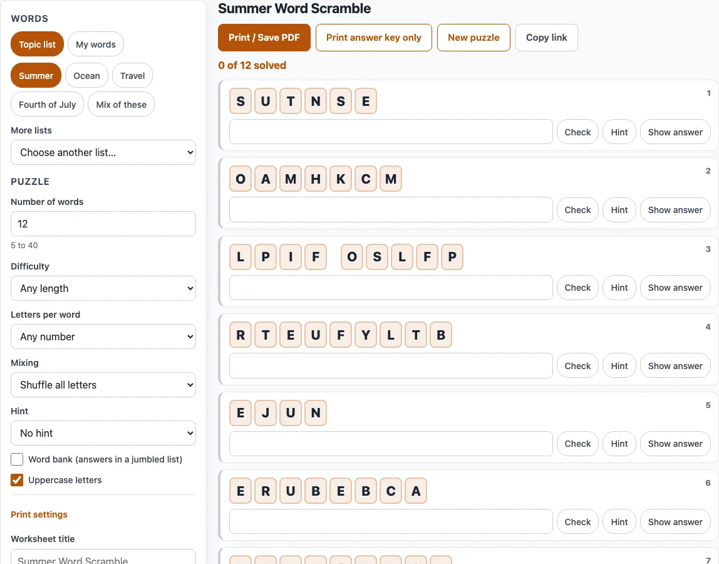Choose the Travel topic
Screen dimensions: 719x564
[x=133, y=76]
